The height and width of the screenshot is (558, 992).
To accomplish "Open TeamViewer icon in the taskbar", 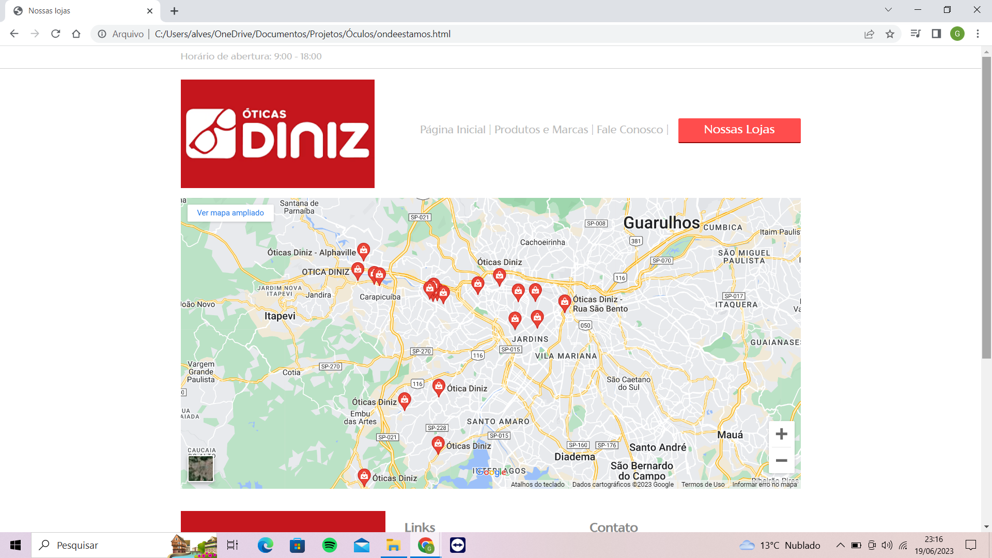I will pos(457,545).
